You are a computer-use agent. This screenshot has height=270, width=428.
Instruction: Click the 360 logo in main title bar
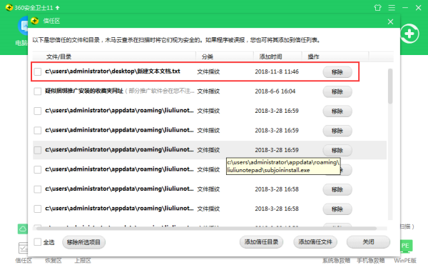[x=9, y=8]
